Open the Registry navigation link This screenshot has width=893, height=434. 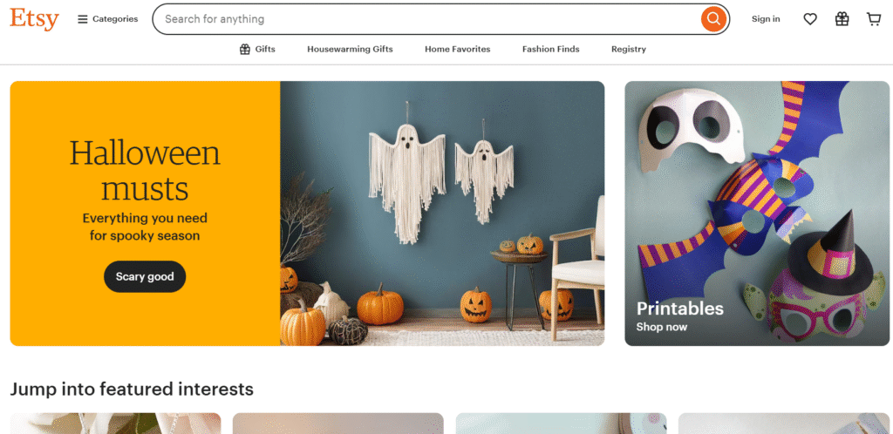coord(629,49)
